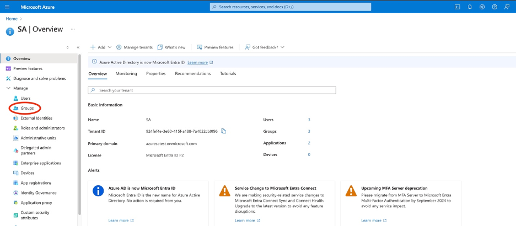Viewport: 516px width, 226px height.
Task: Open Custom security attributes
Action: pos(35,215)
